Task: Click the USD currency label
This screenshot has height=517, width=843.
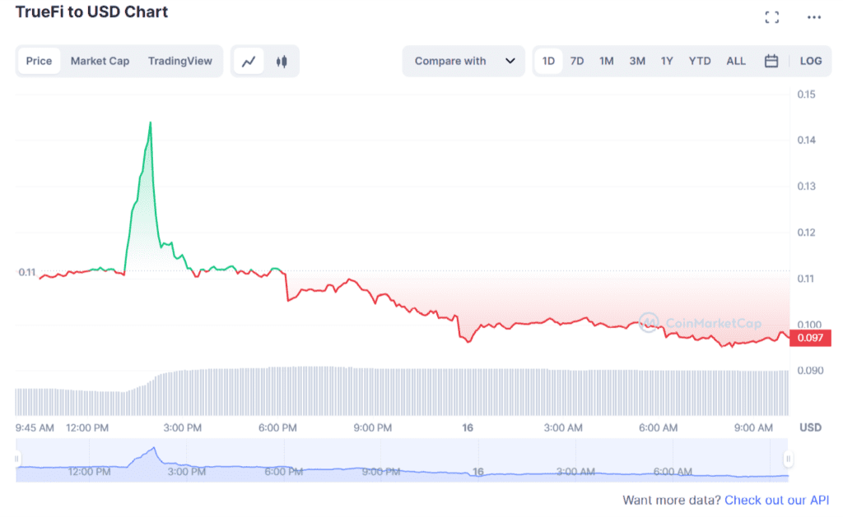Action: (x=810, y=428)
